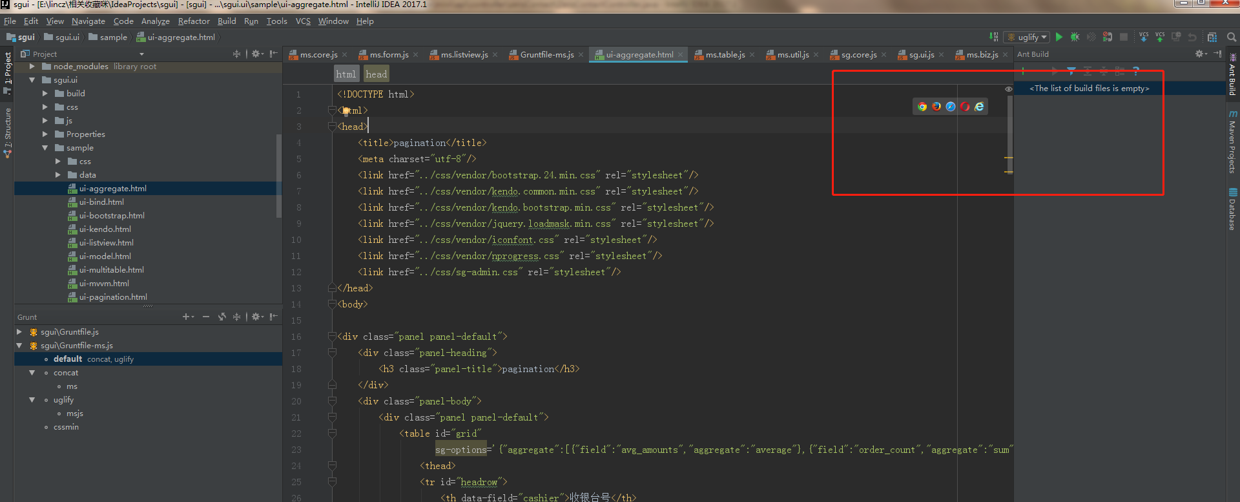Collapse the sample folder

[45, 148]
